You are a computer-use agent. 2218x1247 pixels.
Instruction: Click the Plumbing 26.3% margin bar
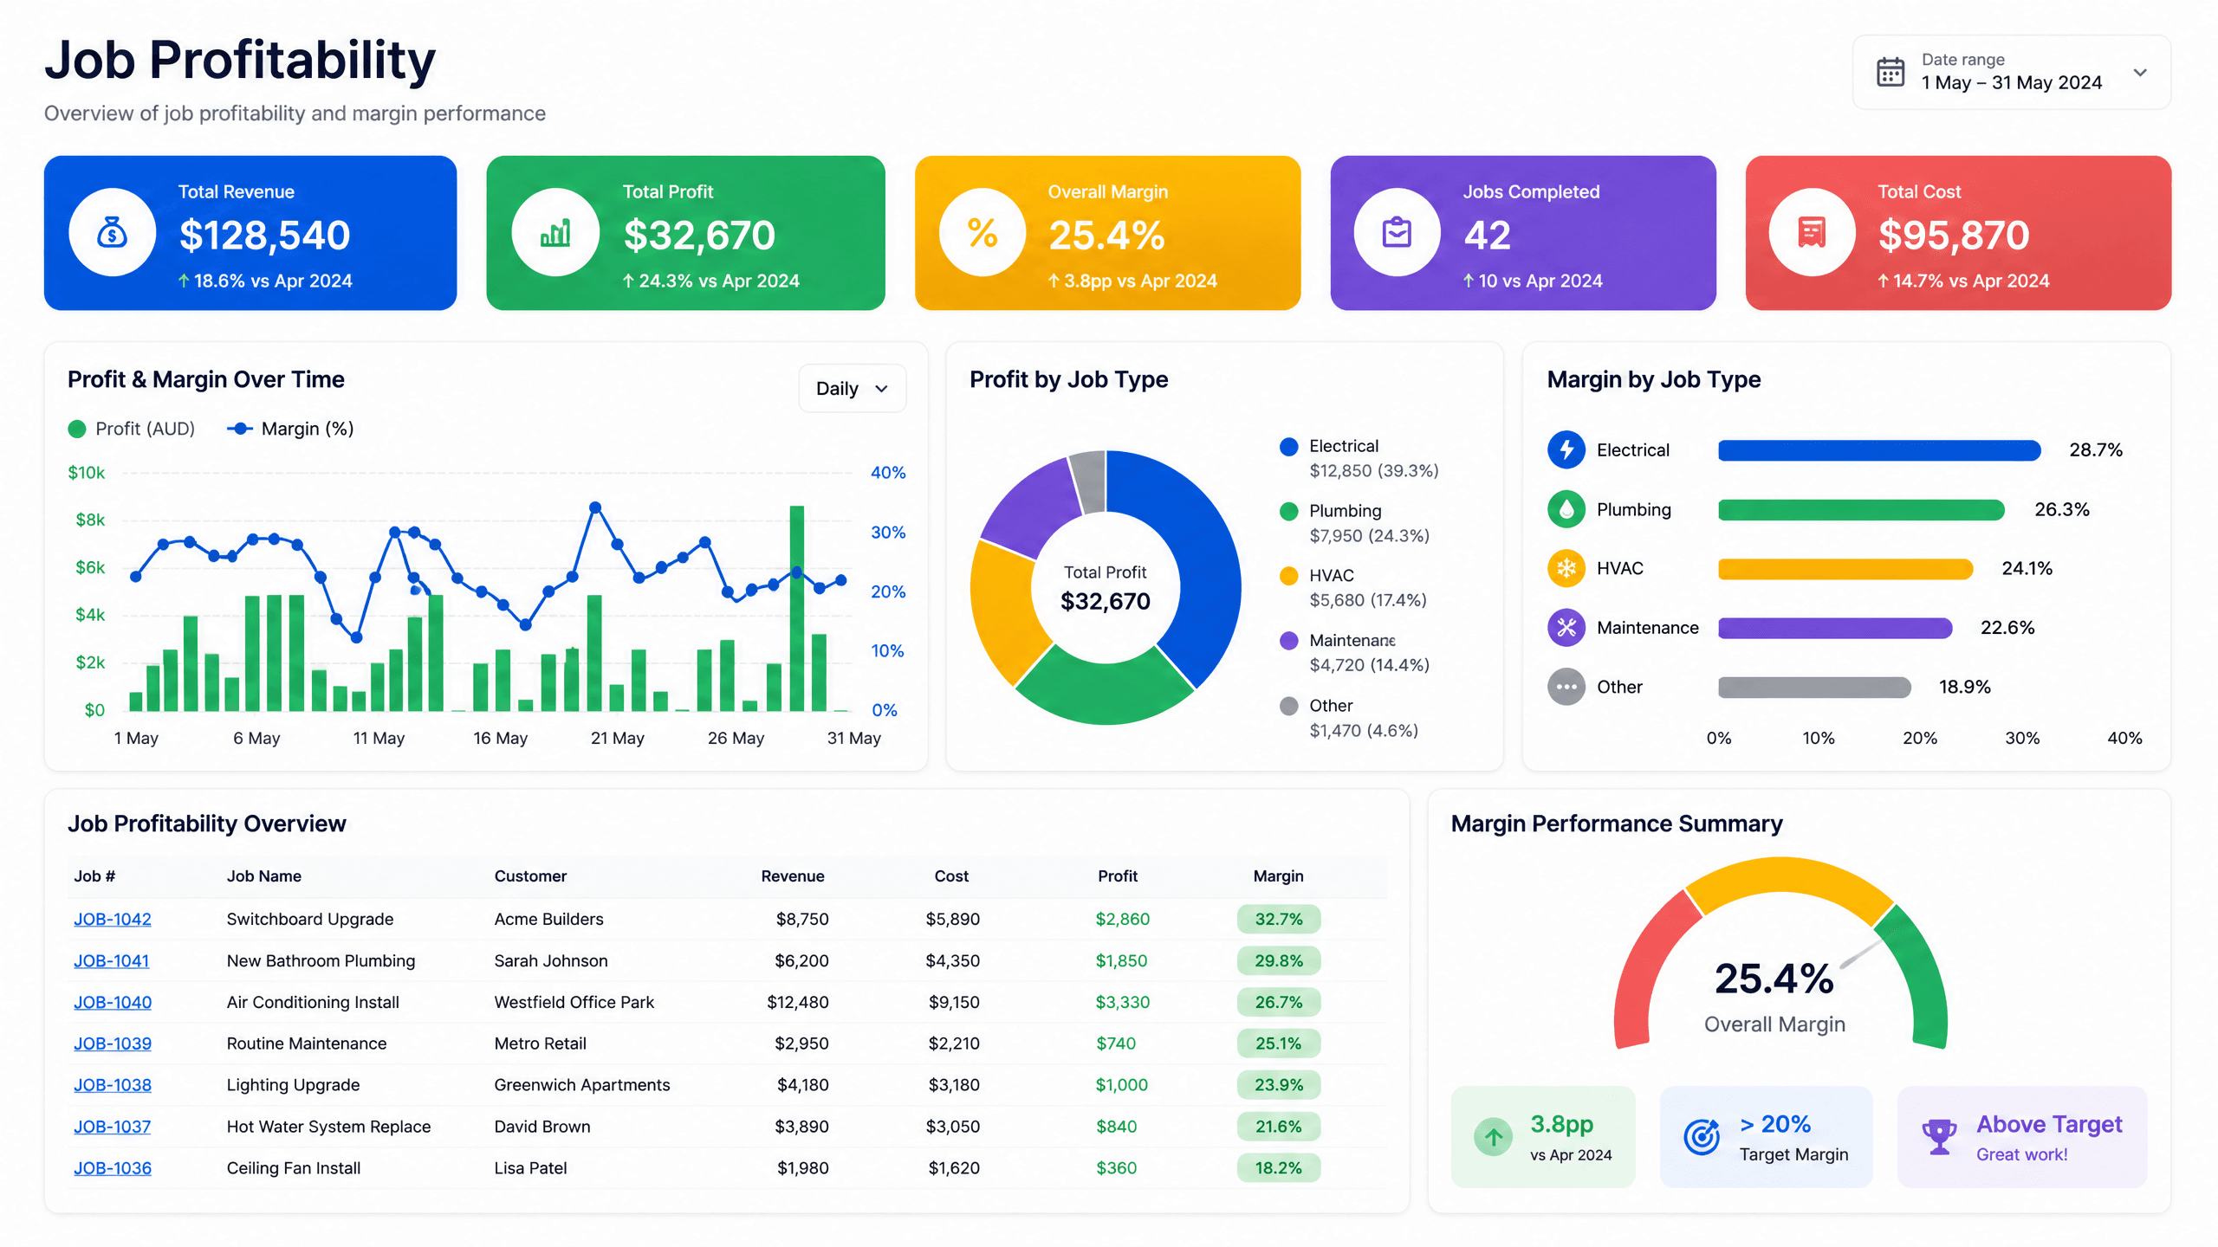(1861, 509)
